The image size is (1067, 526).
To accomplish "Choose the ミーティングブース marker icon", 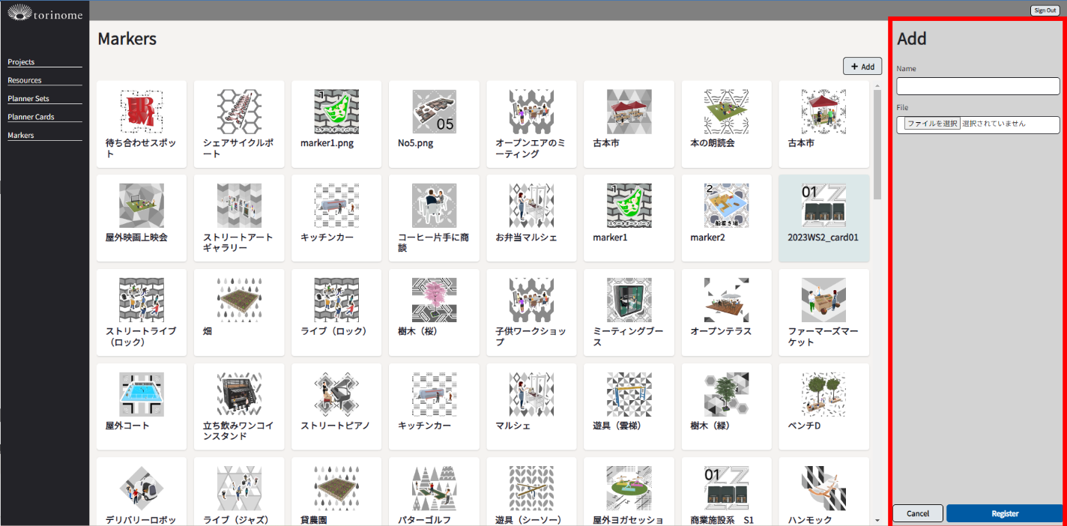I will pos(629,300).
